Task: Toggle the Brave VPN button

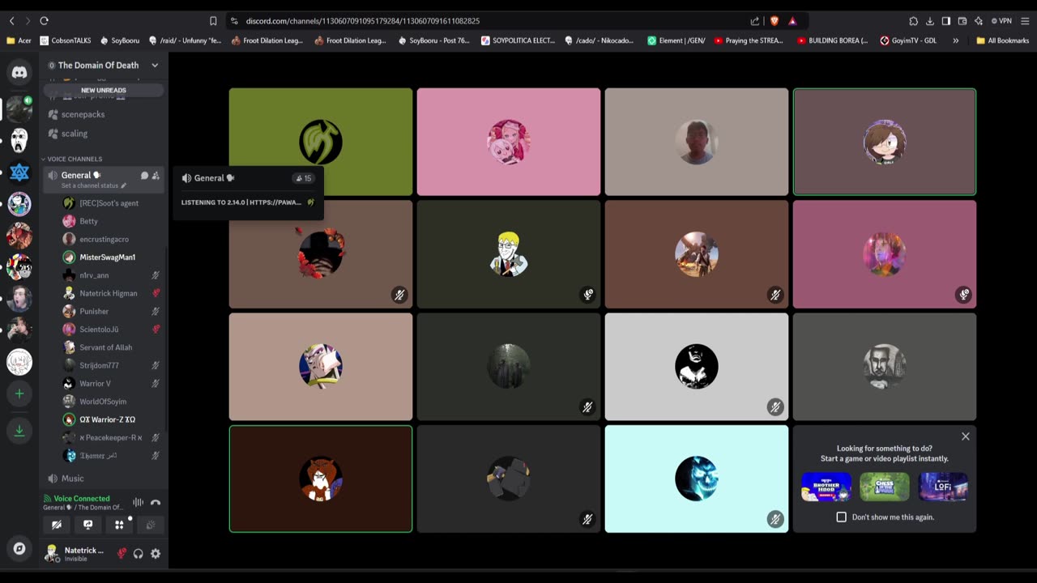Action: pyautogui.click(x=1001, y=21)
